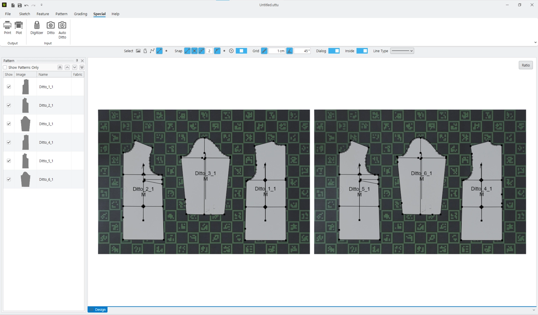
Task: Click the Digitizer input icon
Action: 37,28
